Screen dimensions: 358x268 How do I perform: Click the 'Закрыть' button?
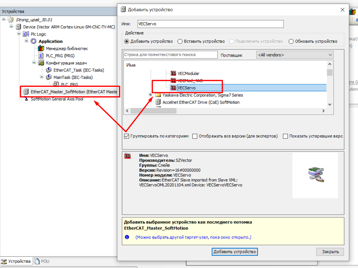click(330, 252)
